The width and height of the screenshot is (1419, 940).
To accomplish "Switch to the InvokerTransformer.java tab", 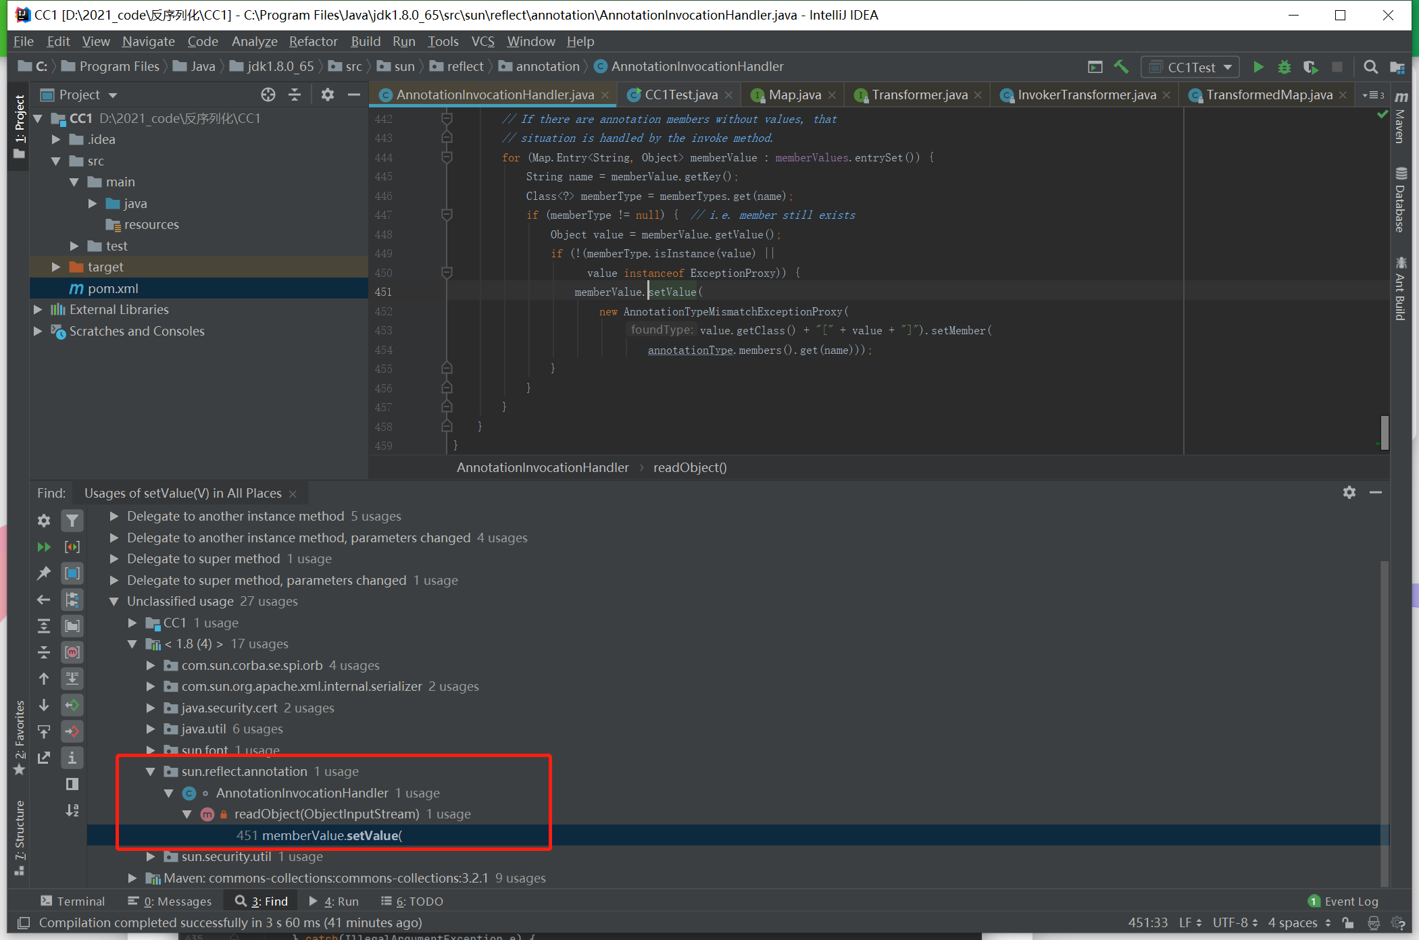I will pos(1087,95).
